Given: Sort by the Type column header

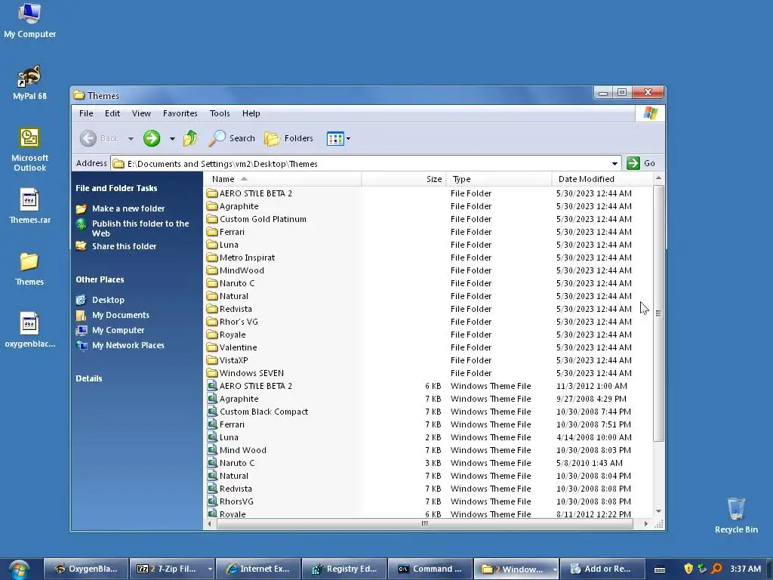Looking at the screenshot, I should (x=499, y=179).
